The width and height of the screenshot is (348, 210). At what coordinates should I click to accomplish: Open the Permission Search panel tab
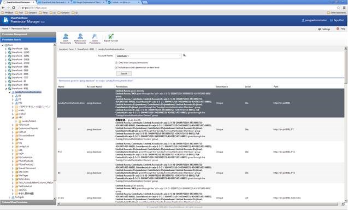pos(28,39)
